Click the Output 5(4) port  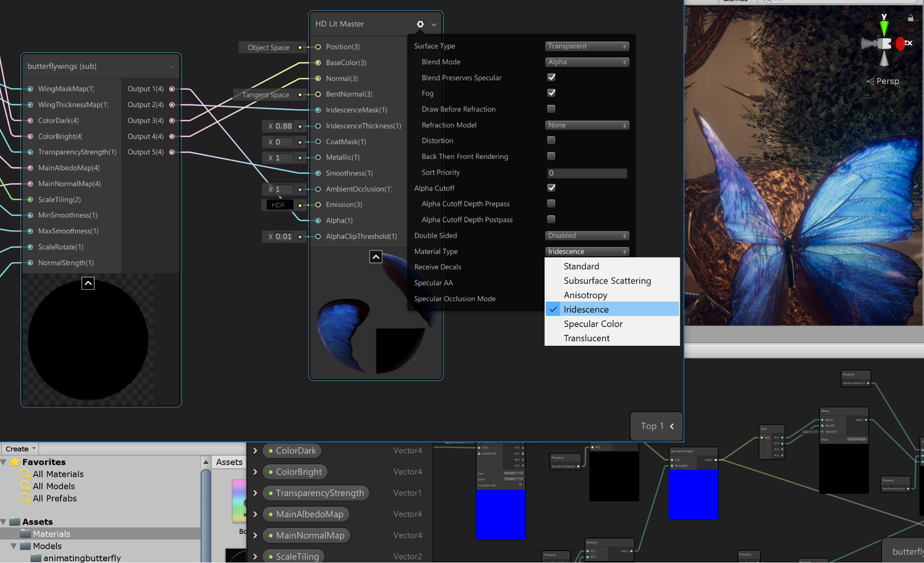coord(172,152)
